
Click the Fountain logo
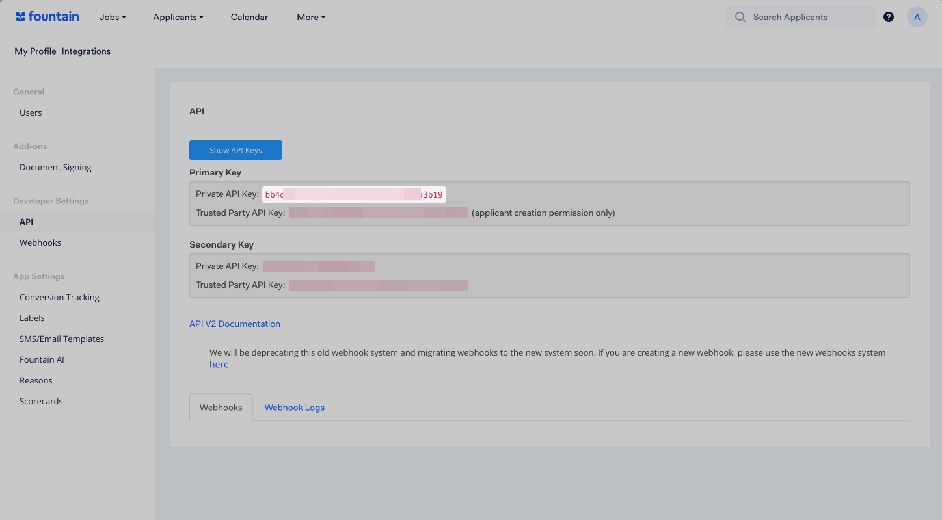point(47,17)
